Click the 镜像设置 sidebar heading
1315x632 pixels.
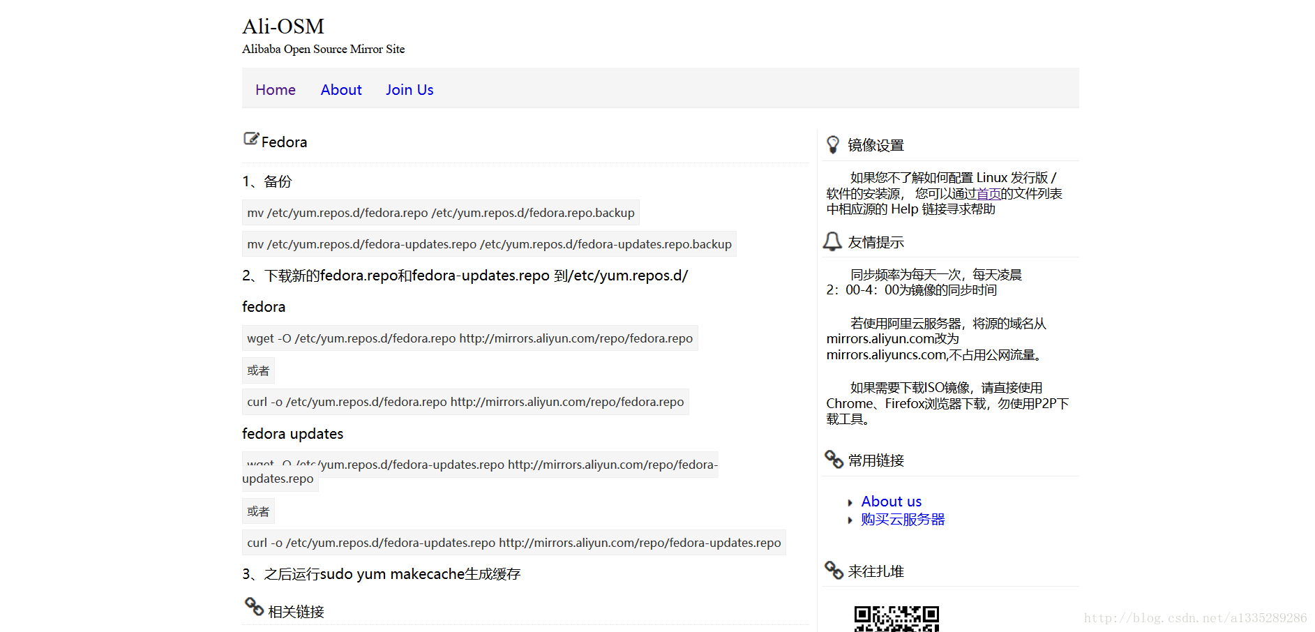point(876,145)
